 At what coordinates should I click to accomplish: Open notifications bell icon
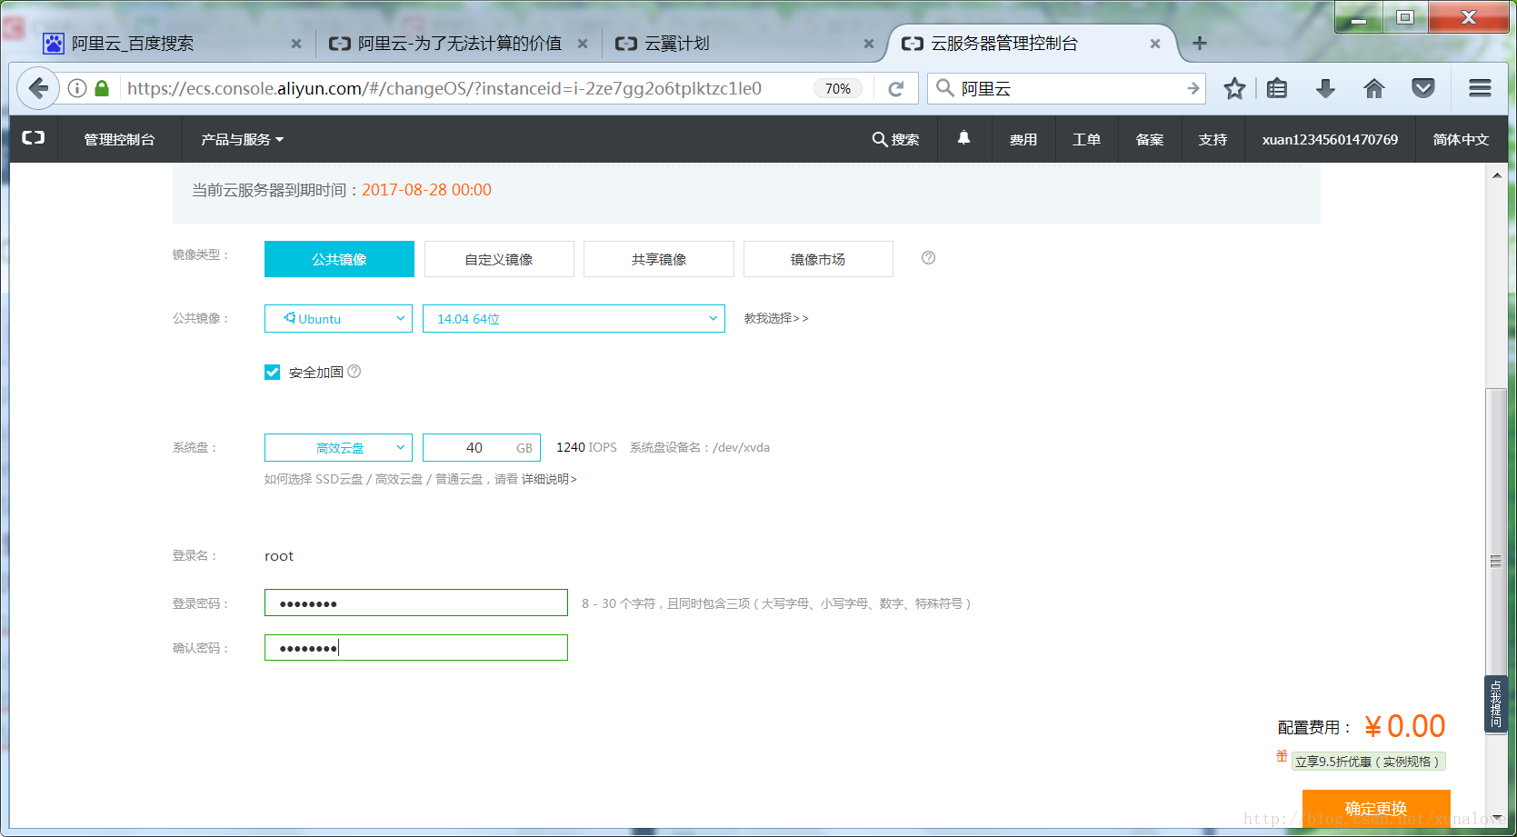(963, 138)
